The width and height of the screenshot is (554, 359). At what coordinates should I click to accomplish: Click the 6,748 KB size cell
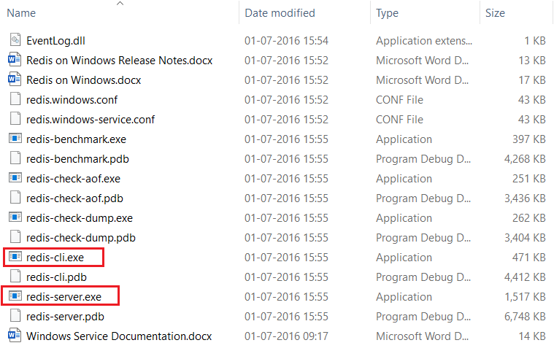525,317
